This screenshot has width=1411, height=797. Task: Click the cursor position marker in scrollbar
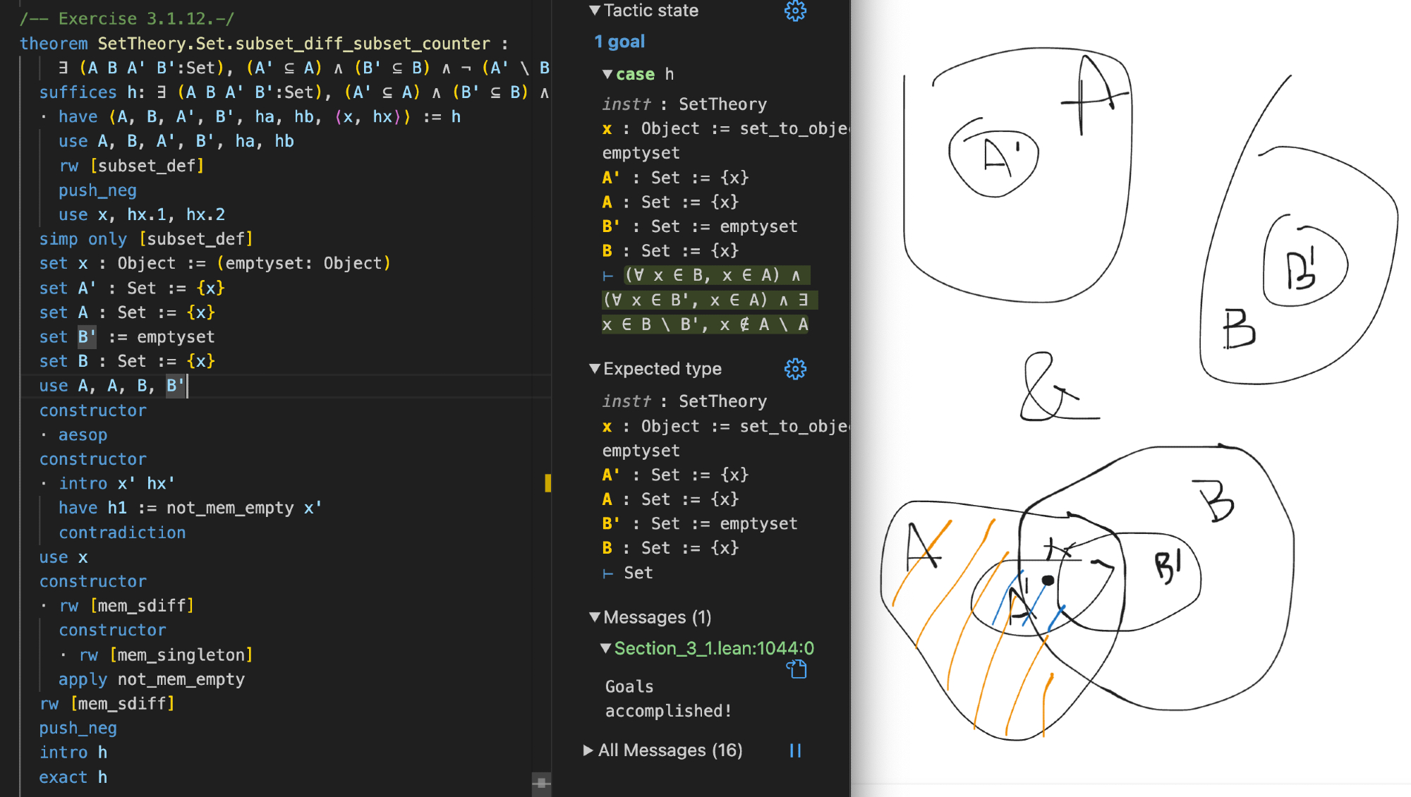[541, 782]
